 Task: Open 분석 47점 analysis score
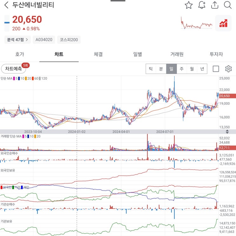coord(17,40)
